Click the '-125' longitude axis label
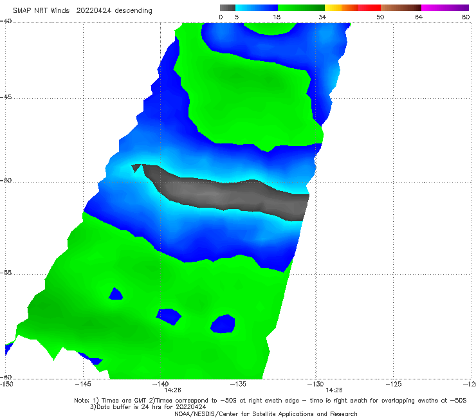 (394, 384)
